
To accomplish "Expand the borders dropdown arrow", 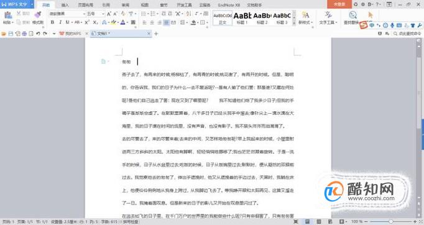I will tap(207, 22).
